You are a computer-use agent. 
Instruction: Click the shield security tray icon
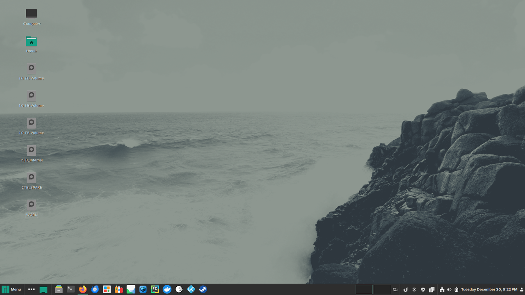(423, 289)
